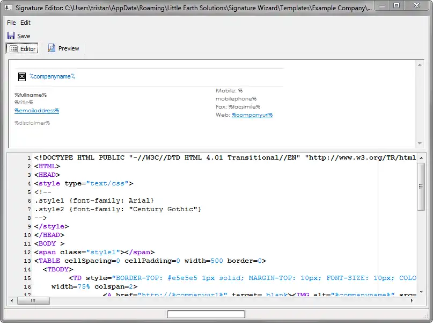Click the <HTML> tag on line 2

47,166
